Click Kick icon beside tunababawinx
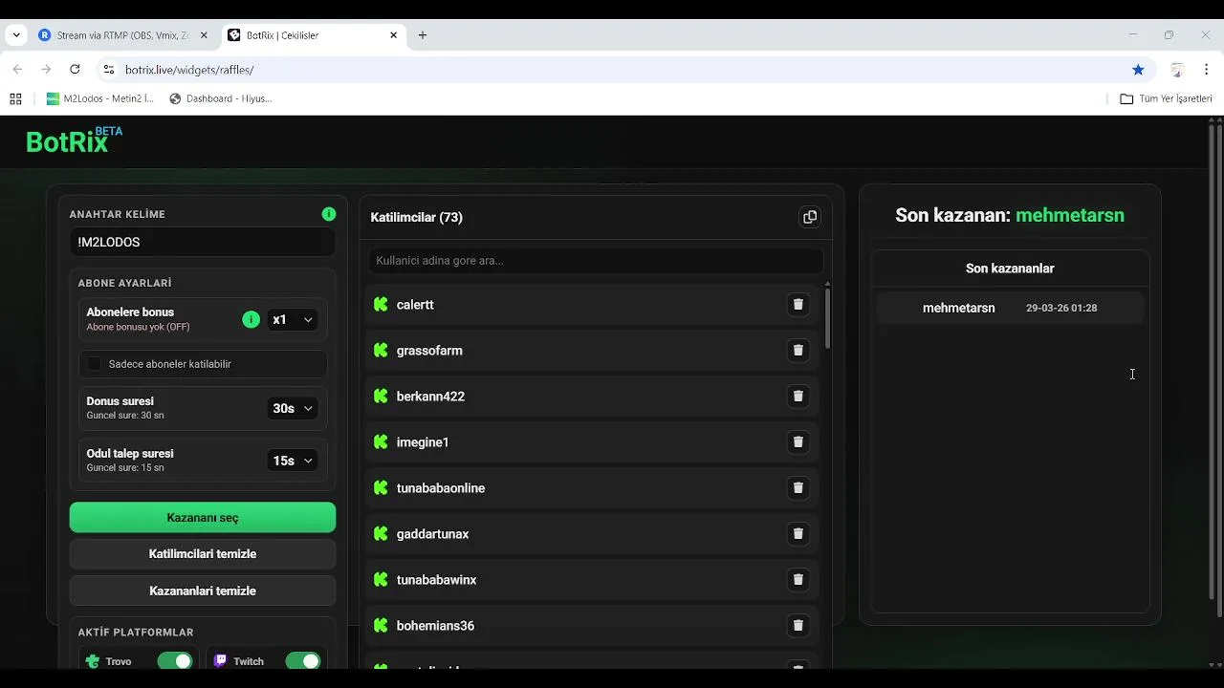 [x=381, y=580]
